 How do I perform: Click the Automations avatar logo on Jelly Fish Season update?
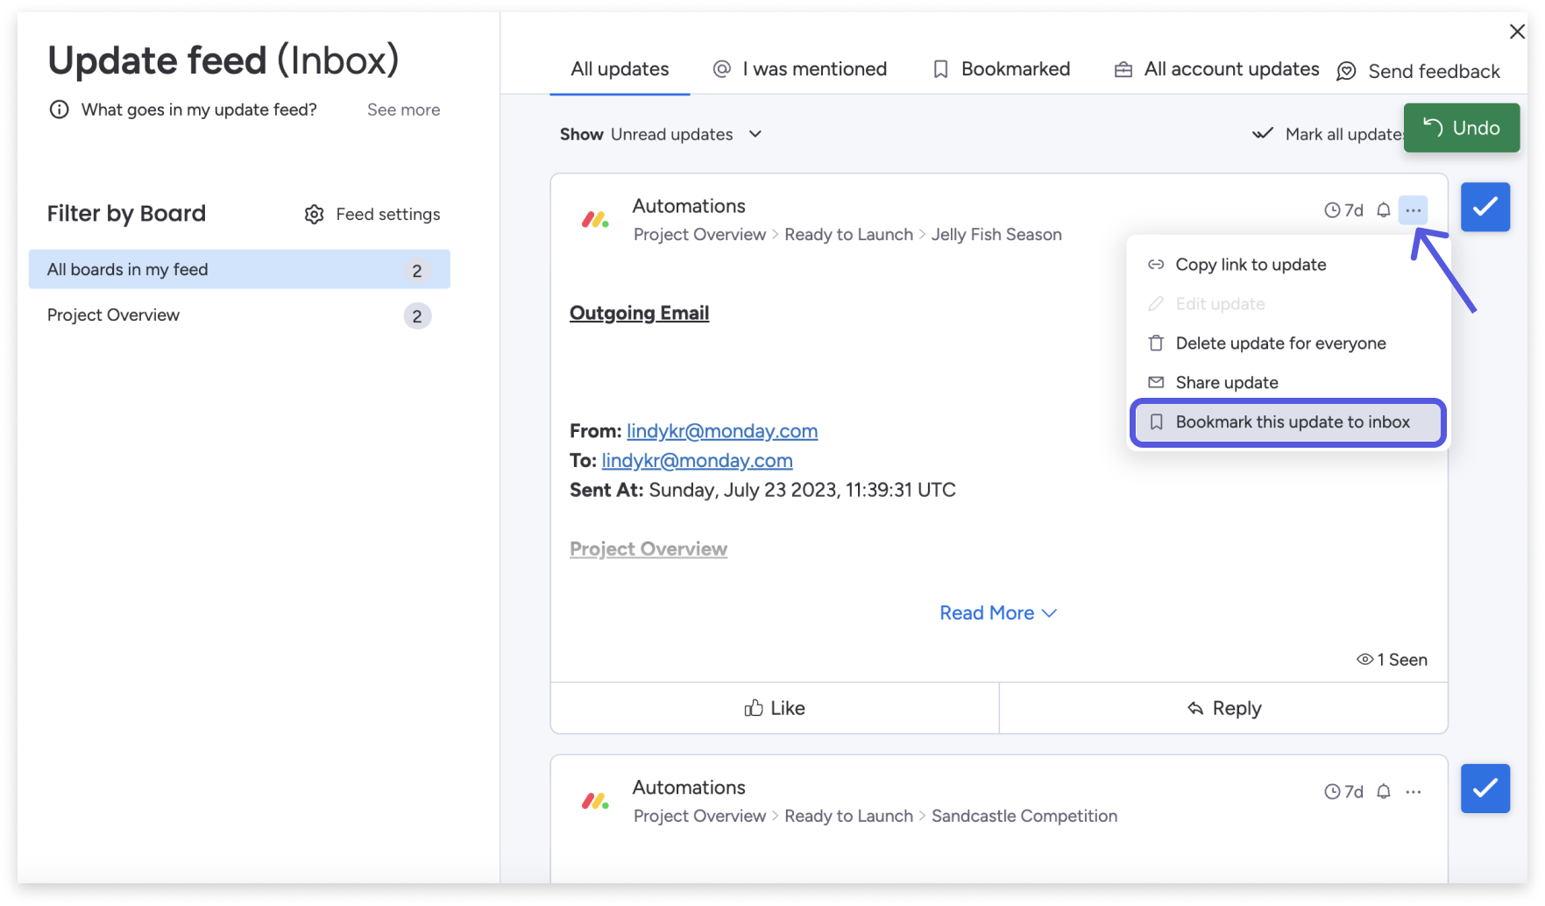click(x=595, y=220)
